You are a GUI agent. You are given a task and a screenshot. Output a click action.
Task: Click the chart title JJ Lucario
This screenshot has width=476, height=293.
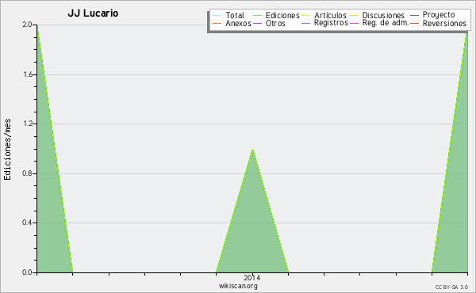tap(93, 13)
